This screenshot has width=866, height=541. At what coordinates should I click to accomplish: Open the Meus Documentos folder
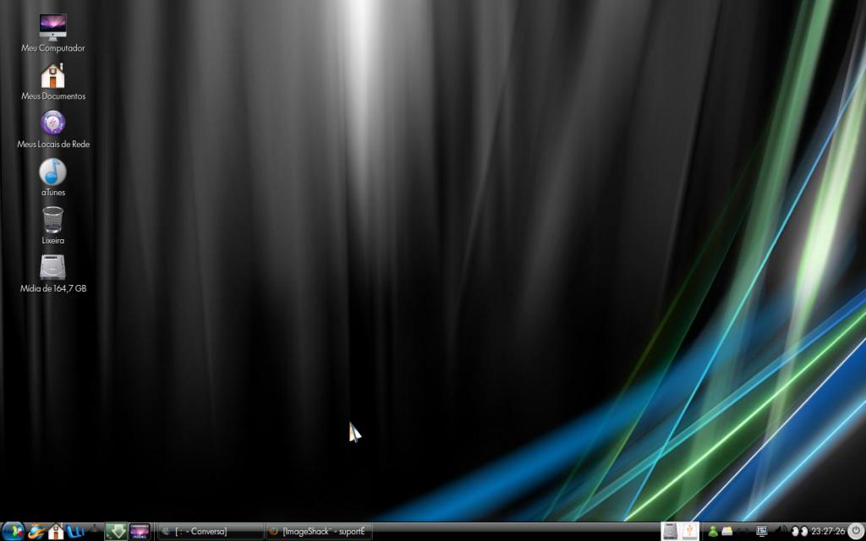coord(54,74)
